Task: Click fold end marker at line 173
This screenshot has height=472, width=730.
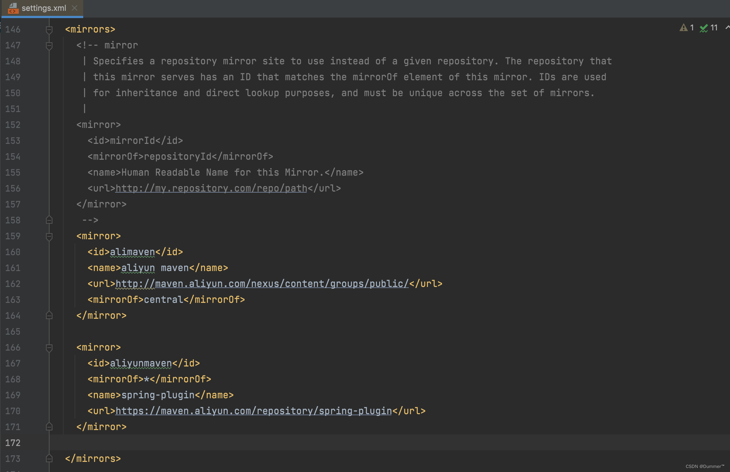Action: pos(49,459)
